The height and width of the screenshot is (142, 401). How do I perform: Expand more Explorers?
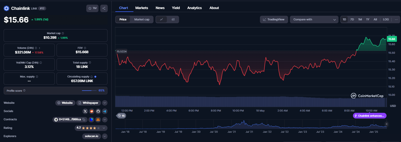(x=105, y=136)
